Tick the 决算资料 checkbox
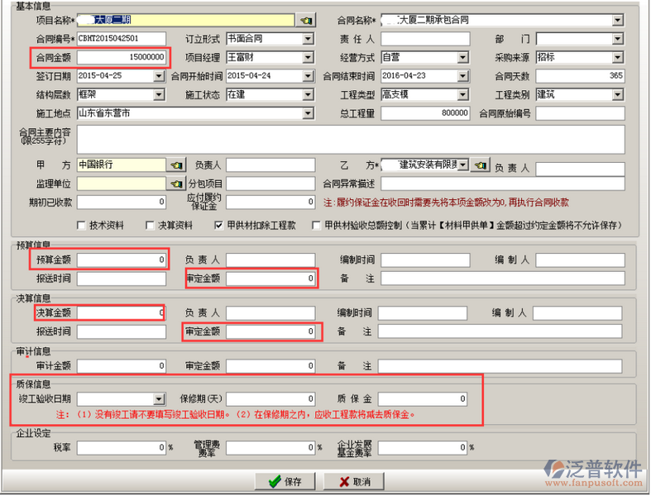 click(x=150, y=225)
